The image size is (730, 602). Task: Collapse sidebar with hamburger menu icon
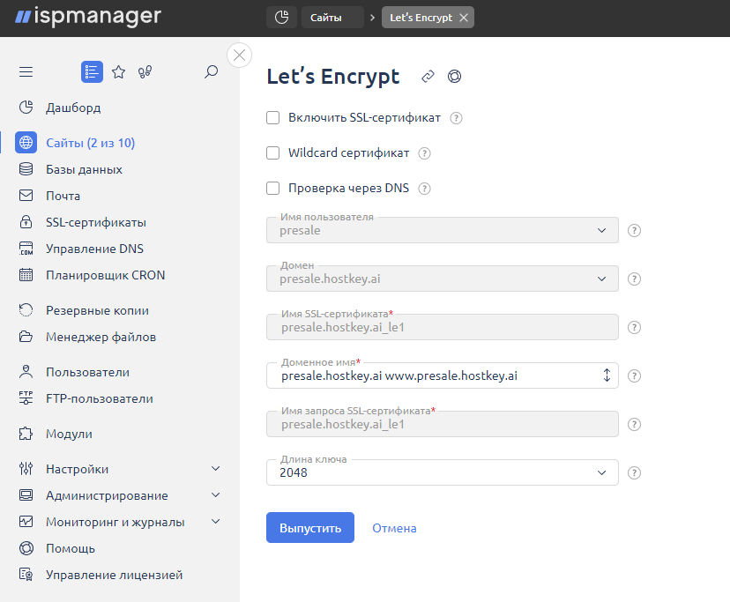tap(26, 71)
